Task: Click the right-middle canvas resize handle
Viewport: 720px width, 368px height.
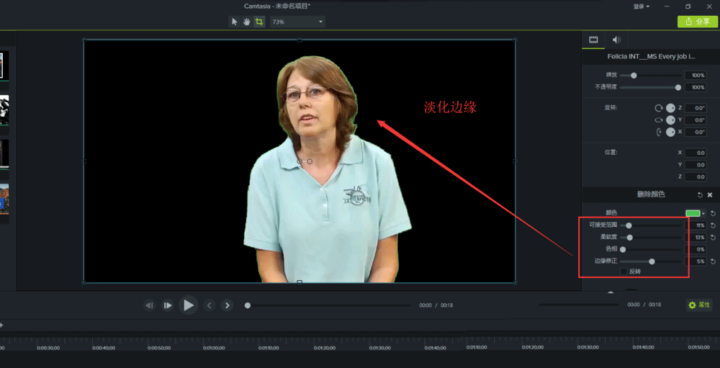Action: [x=515, y=161]
